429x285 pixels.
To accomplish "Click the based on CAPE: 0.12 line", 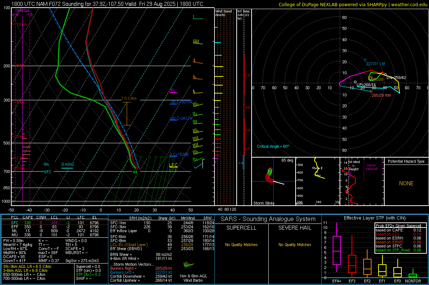I will (398, 230).
